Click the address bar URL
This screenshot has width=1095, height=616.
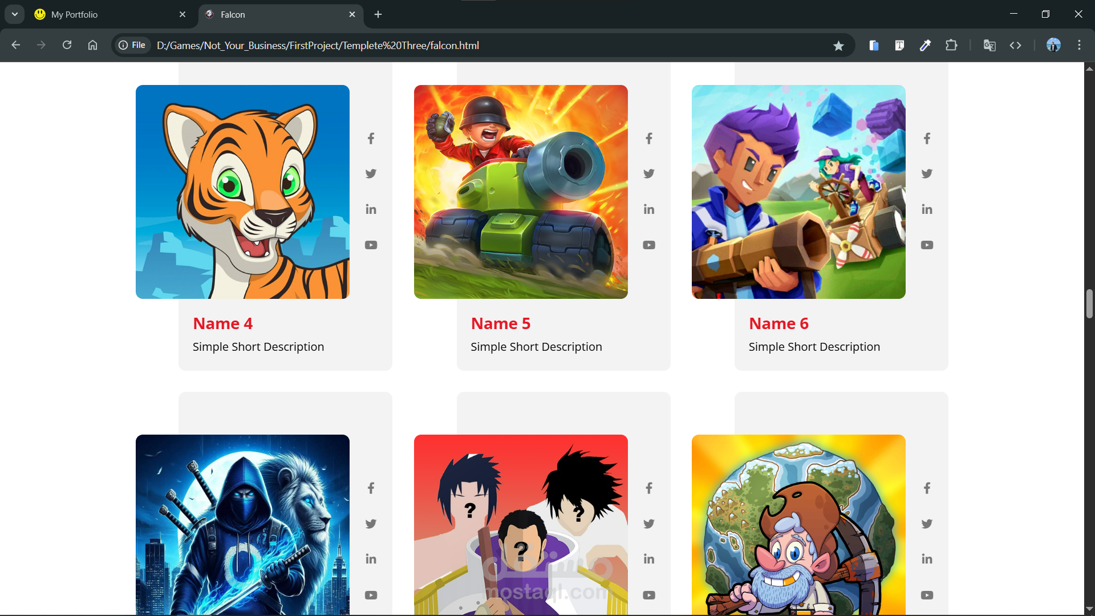pos(318,46)
